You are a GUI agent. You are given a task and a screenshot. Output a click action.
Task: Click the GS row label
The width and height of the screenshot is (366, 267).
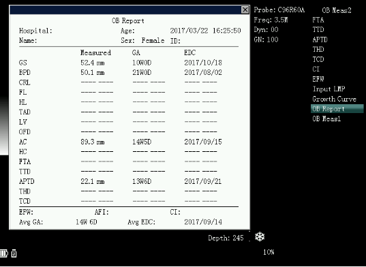[23, 63]
